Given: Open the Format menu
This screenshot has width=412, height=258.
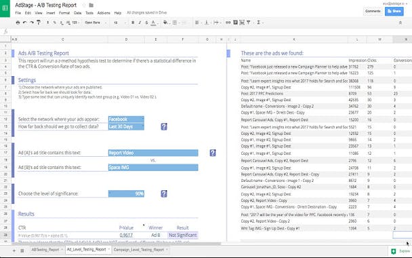Looking at the screenshot, I should click(x=64, y=13).
